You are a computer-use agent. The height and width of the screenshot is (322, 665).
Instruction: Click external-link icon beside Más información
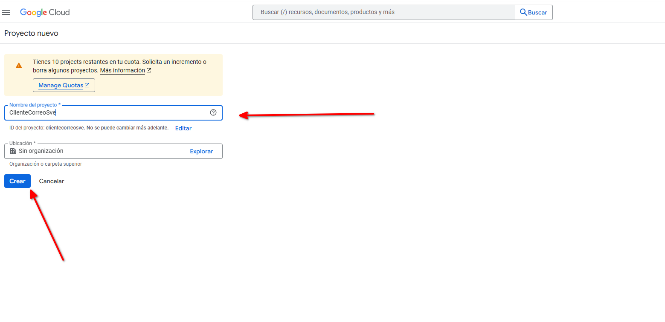[149, 71]
